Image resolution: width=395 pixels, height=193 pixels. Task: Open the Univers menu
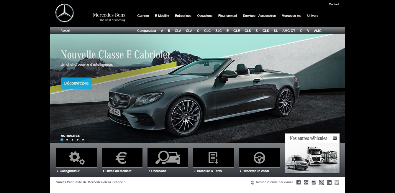(x=313, y=16)
